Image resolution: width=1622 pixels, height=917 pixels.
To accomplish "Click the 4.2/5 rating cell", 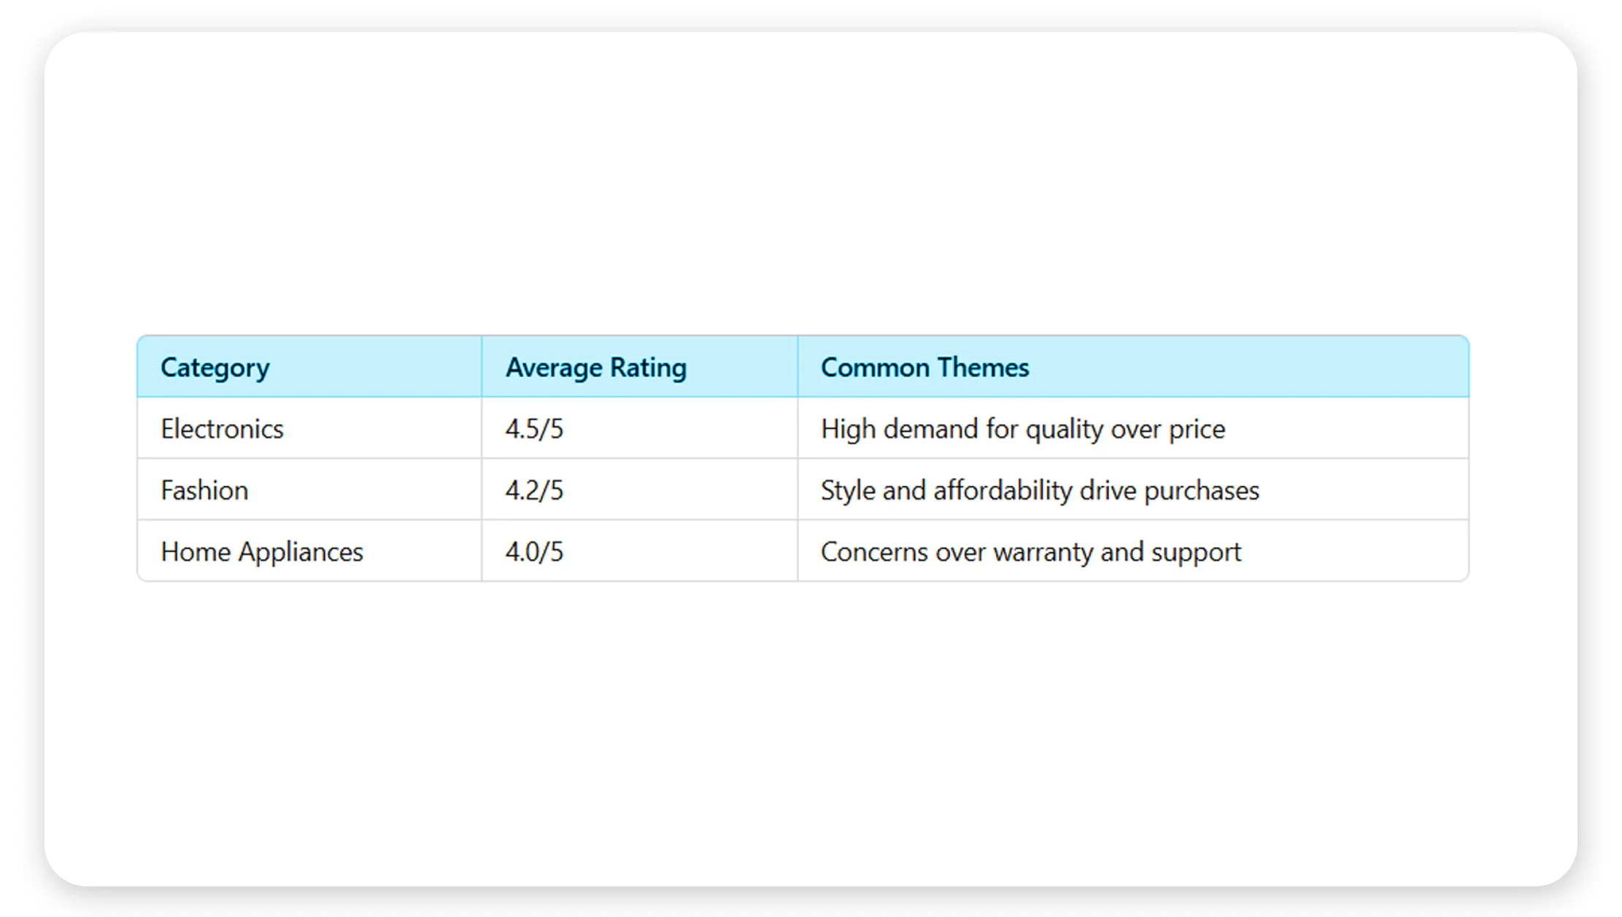I will (x=640, y=490).
